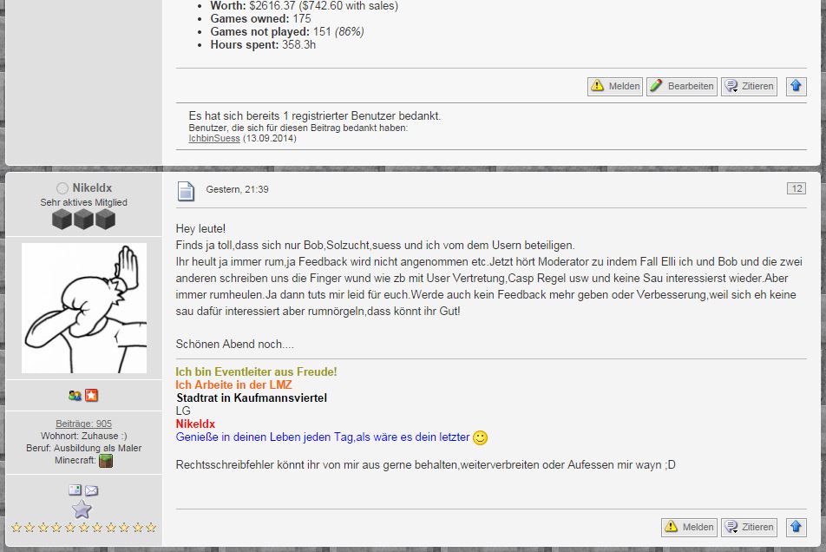Open Zitieren quote dropdown on upper post

tap(749, 86)
